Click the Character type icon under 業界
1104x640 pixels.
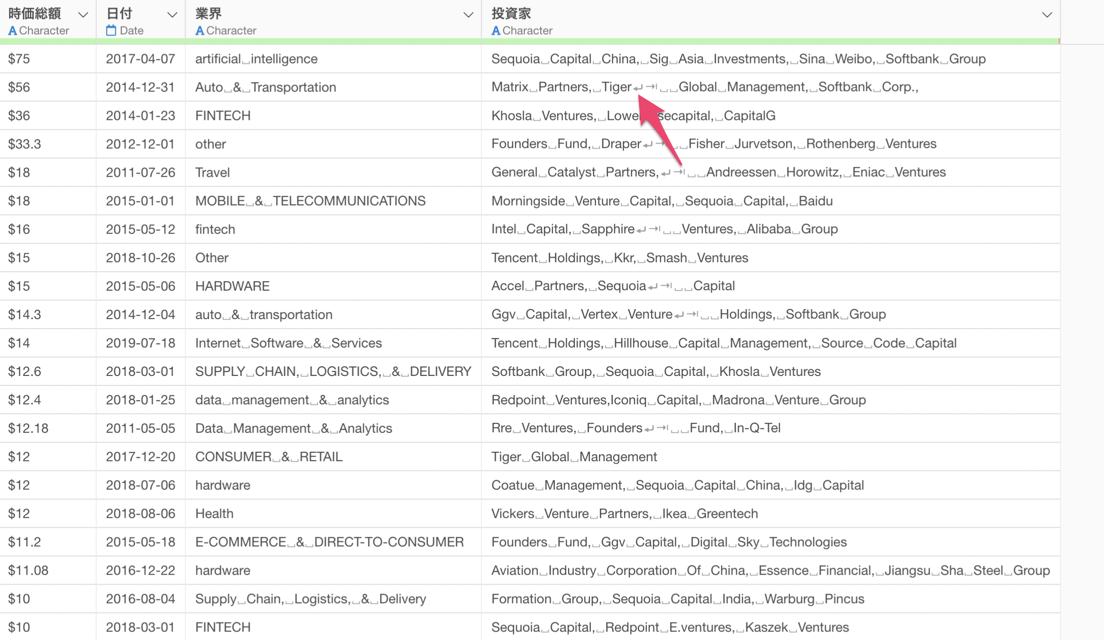click(200, 31)
